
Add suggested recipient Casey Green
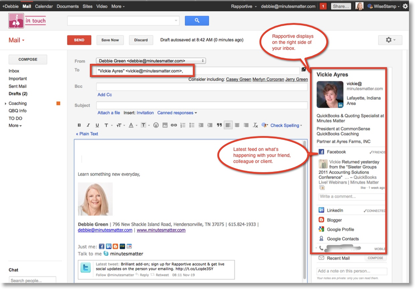(239, 79)
